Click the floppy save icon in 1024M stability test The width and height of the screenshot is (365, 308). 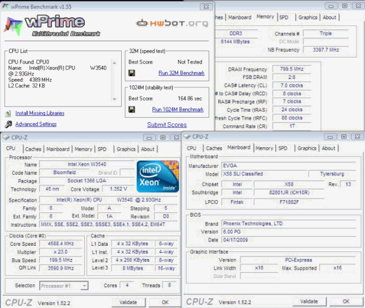click(132, 110)
